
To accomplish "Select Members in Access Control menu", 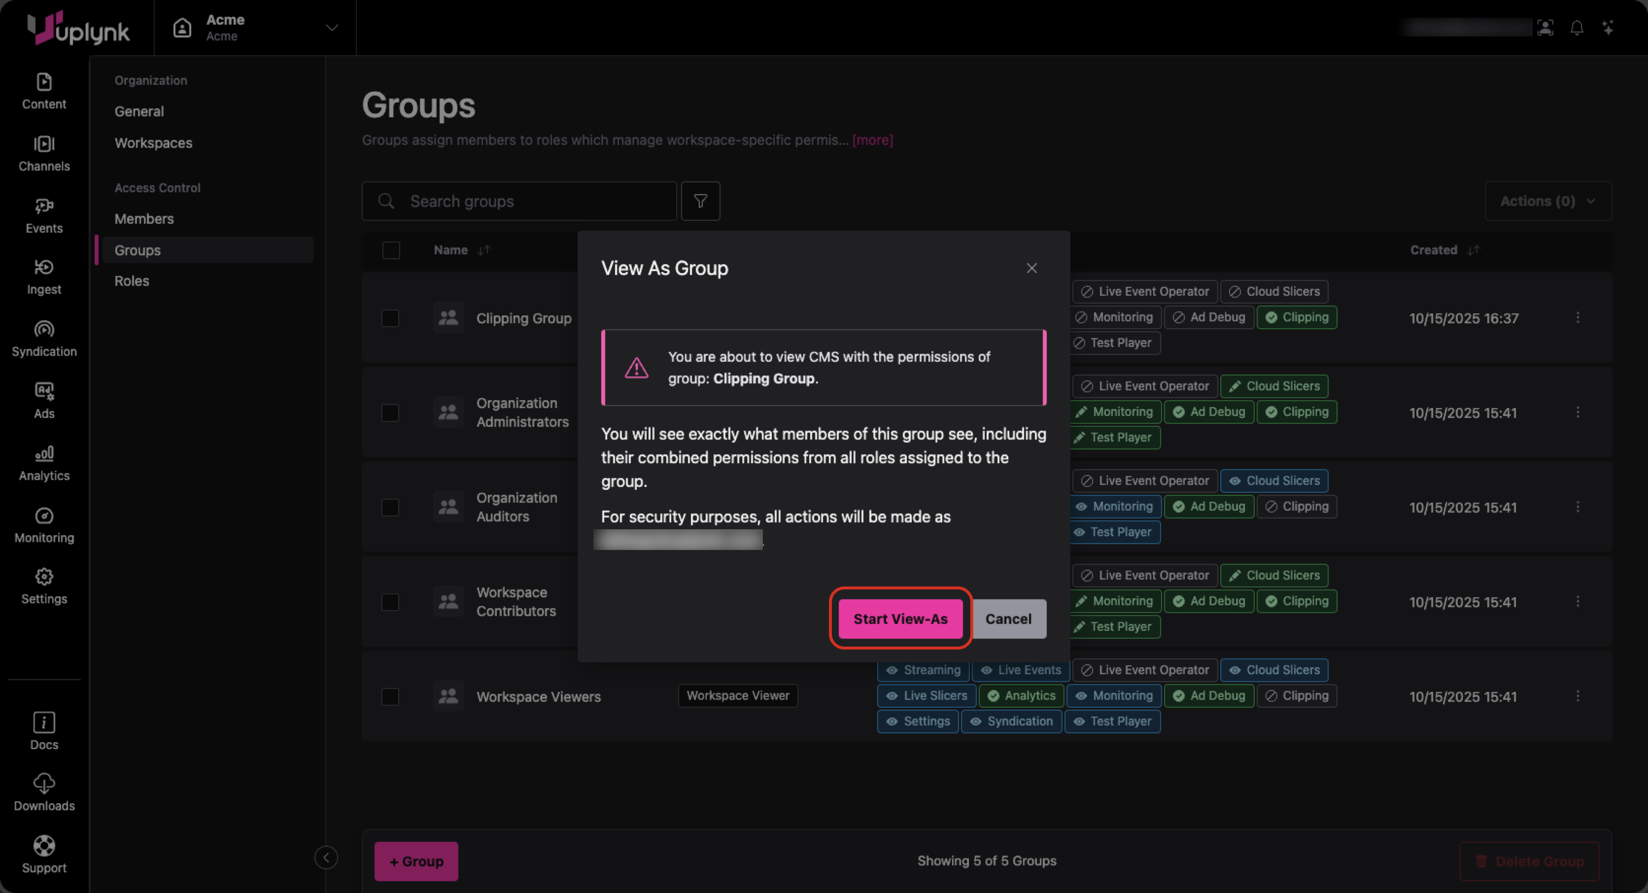I will [x=144, y=219].
